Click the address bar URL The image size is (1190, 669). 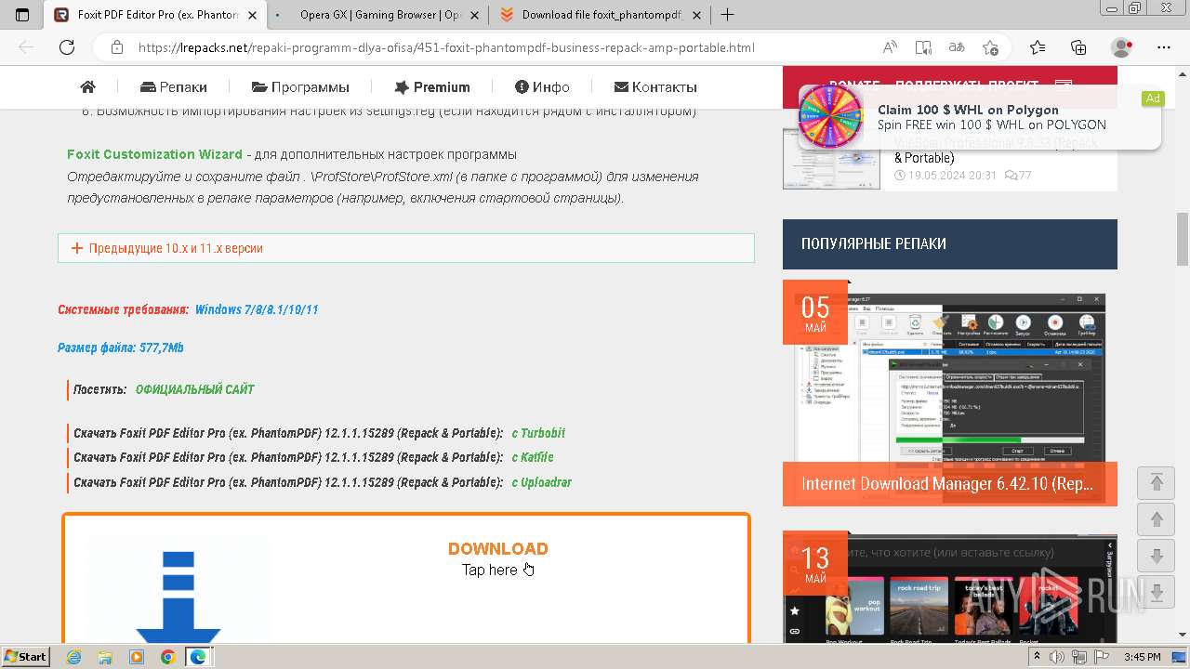446,47
